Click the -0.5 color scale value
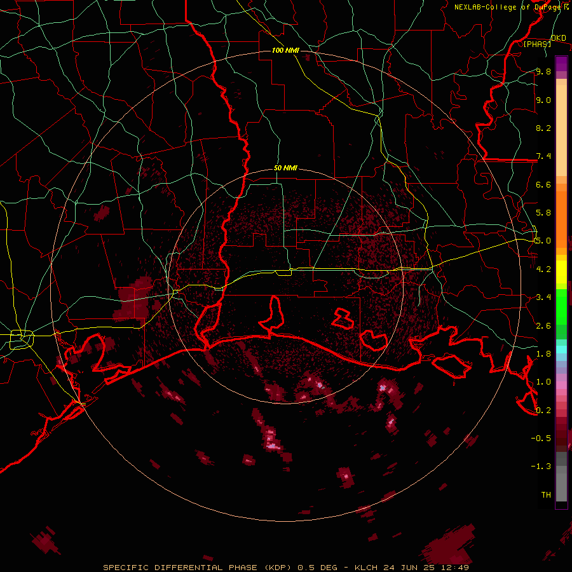Viewport: 572px width, 572px height. click(x=541, y=439)
